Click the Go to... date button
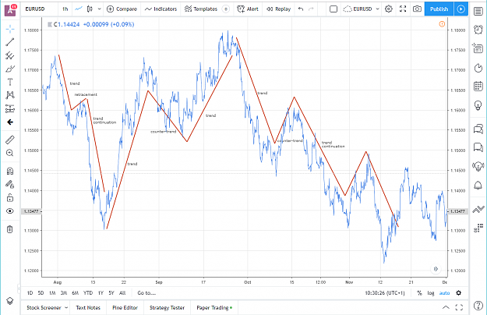Screen dimensions: 487x315 [x=146, y=293]
